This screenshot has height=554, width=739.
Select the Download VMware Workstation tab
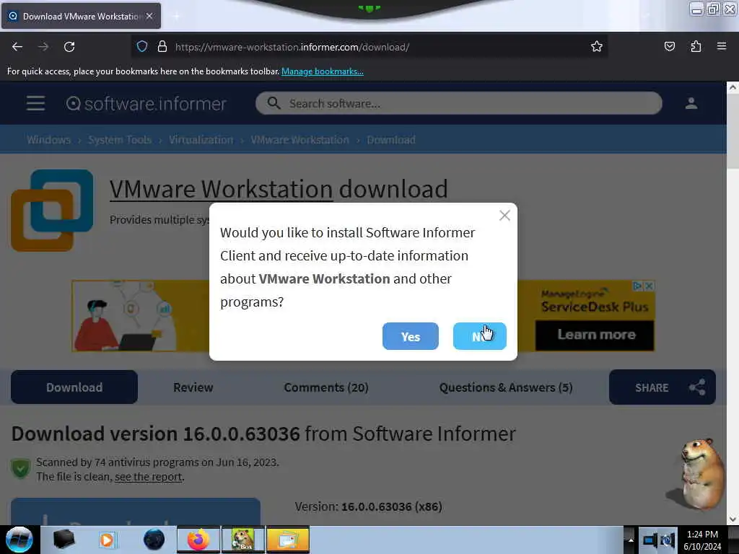coord(81,16)
